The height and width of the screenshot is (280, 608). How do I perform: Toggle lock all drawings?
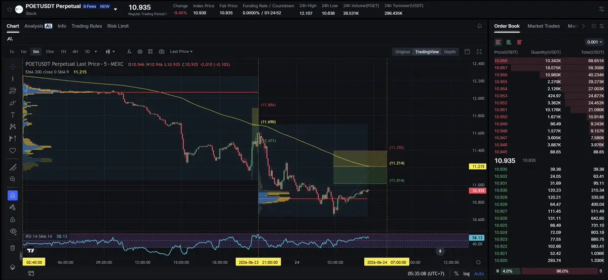(13, 220)
